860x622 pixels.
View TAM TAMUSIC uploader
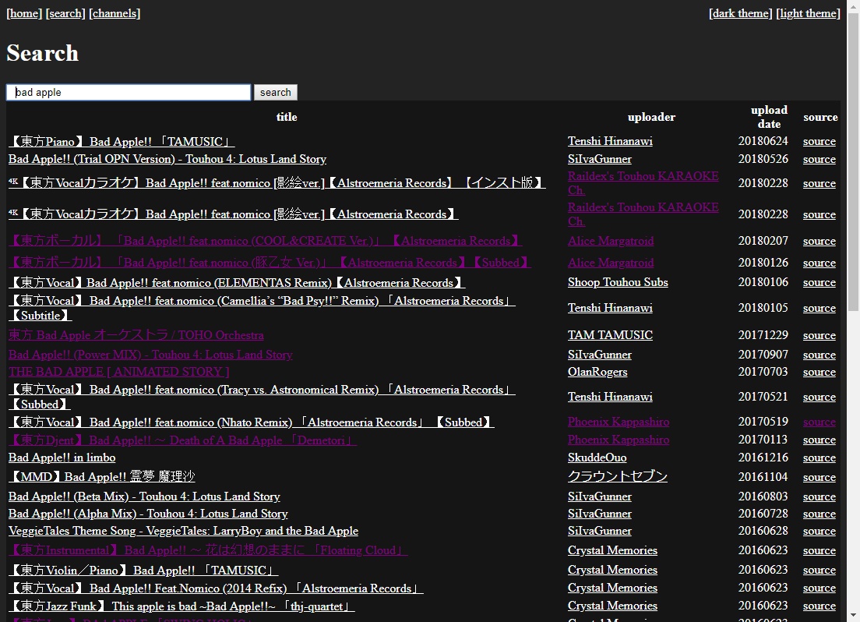coord(610,335)
